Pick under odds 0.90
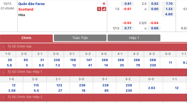 point(154,9)
